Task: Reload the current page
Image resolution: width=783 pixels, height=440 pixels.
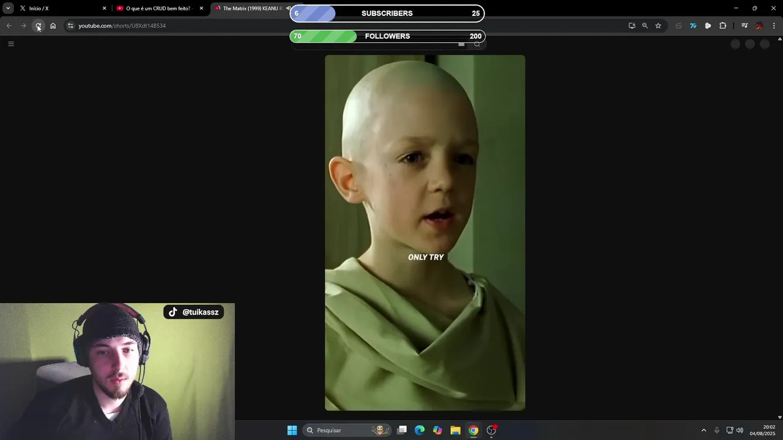Action: coord(38,26)
